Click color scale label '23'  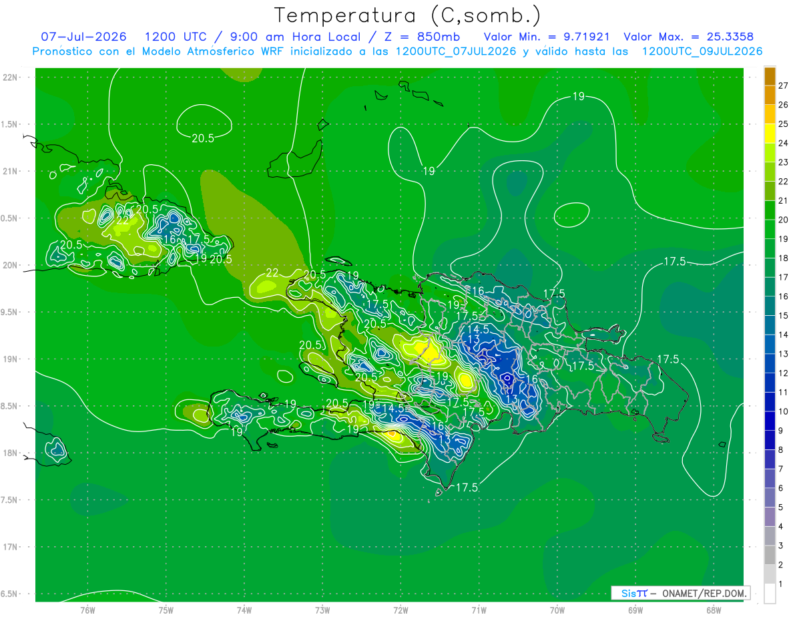pyautogui.click(x=784, y=162)
